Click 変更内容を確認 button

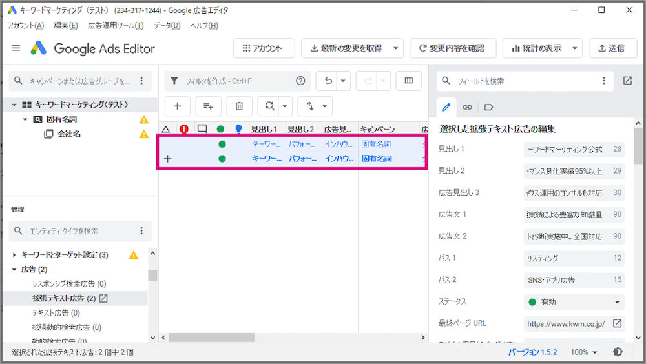coord(453,48)
